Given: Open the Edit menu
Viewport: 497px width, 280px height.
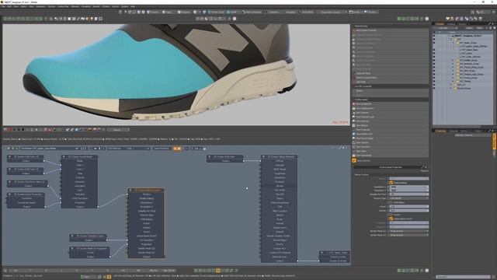Looking at the screenshot, I should pos(9,6).
